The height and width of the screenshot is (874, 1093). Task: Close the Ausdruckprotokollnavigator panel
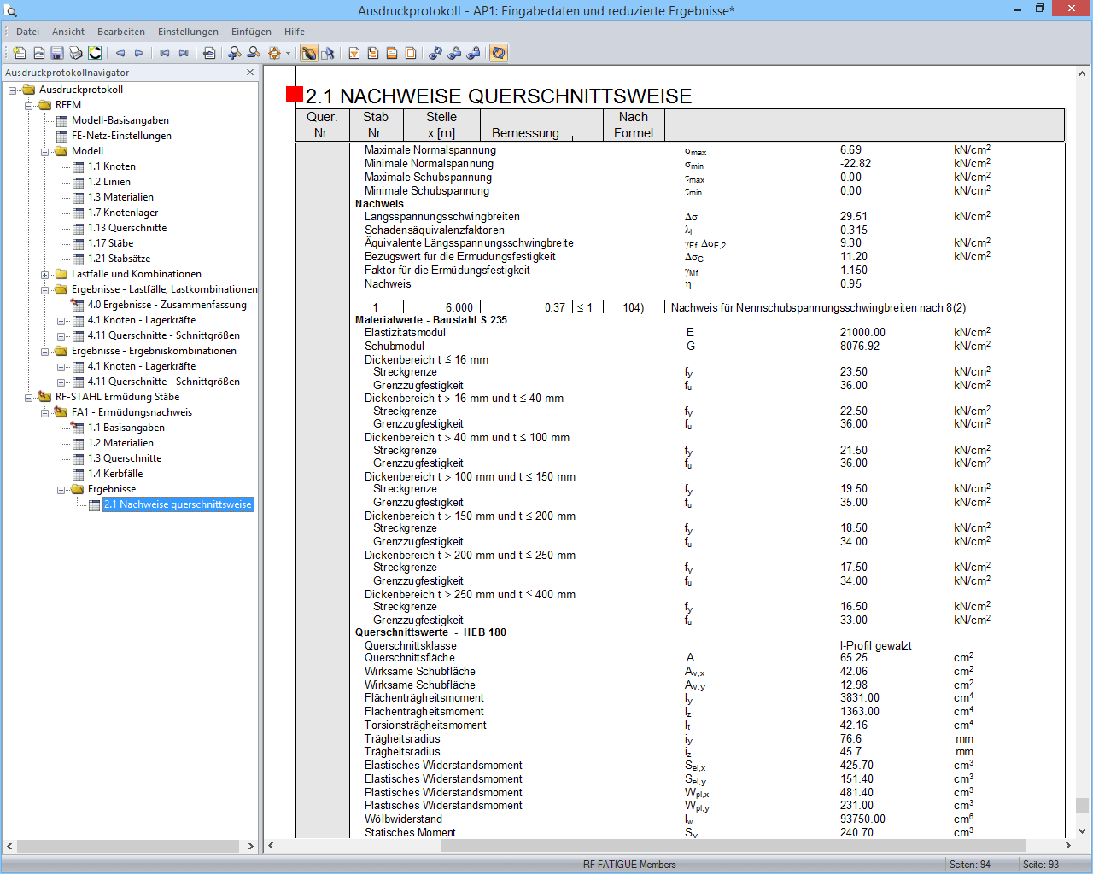[250, 73]
